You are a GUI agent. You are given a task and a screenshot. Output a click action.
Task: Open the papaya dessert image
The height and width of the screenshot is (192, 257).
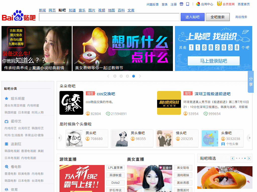click(225, 177)
